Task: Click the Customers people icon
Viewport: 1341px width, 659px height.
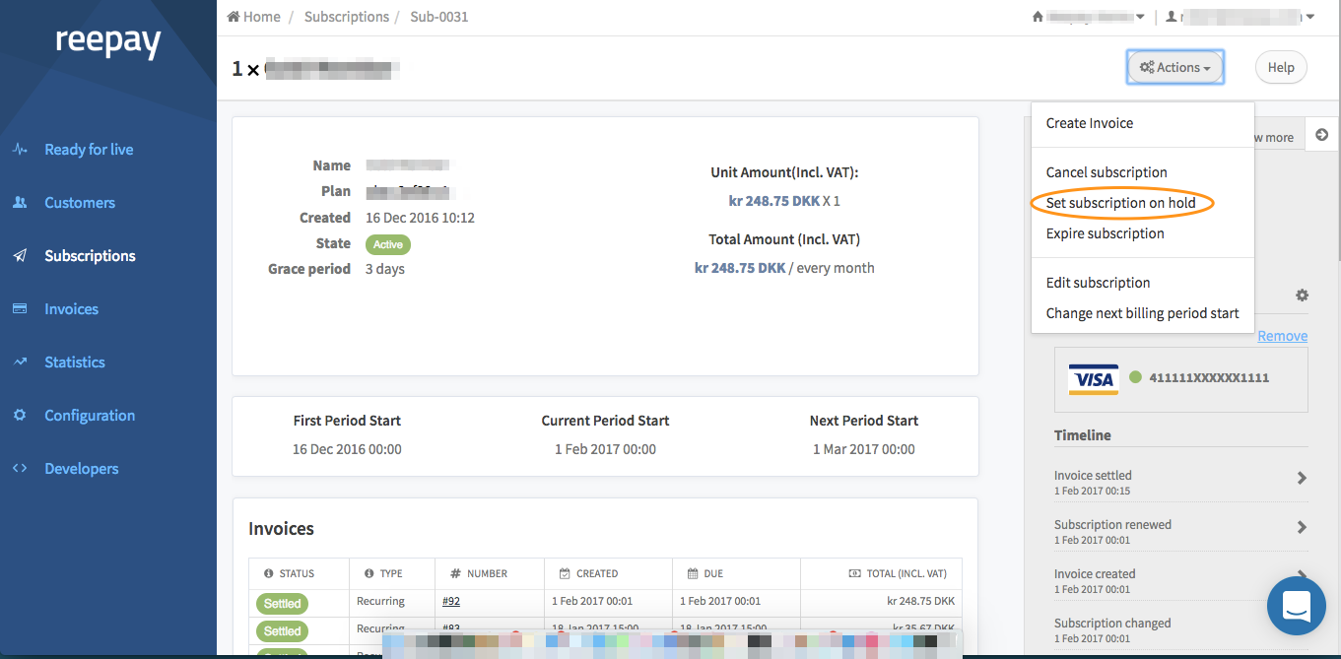Action: click(20, 203)
